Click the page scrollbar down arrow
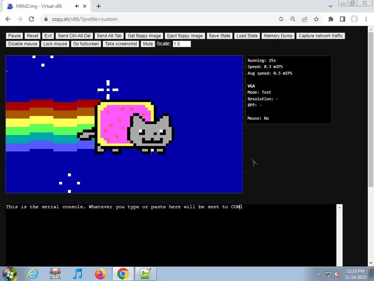 tap(371, 263)
